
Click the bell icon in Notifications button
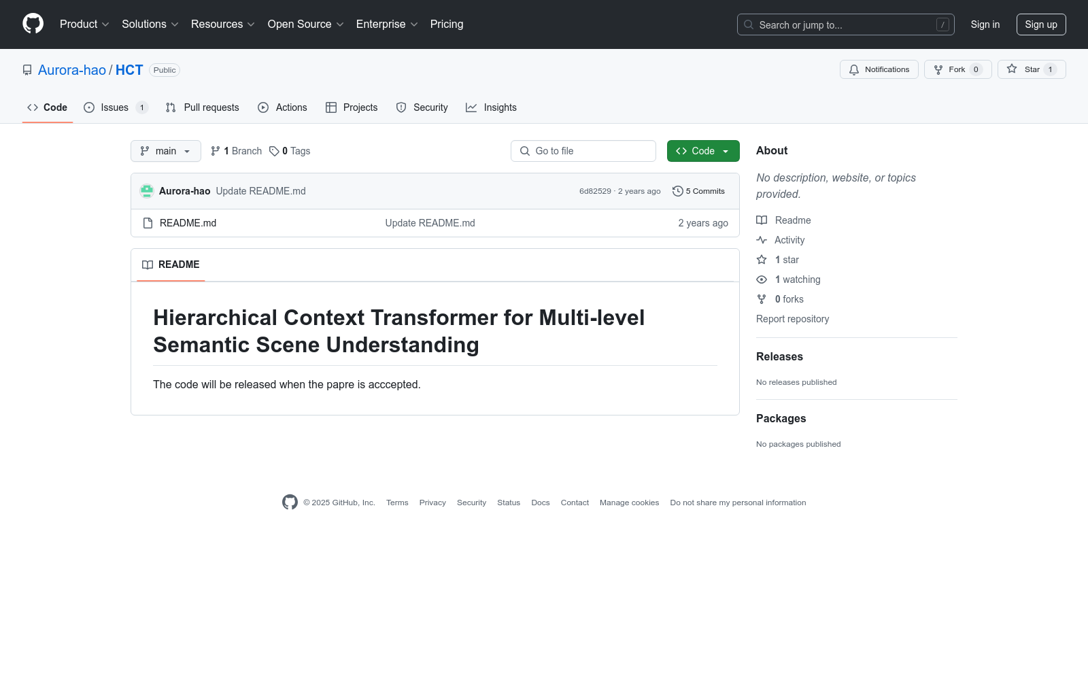point(854,69)
